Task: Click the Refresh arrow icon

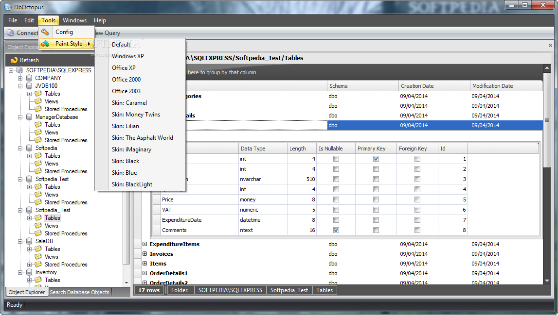Action: [x=14, y=60]
